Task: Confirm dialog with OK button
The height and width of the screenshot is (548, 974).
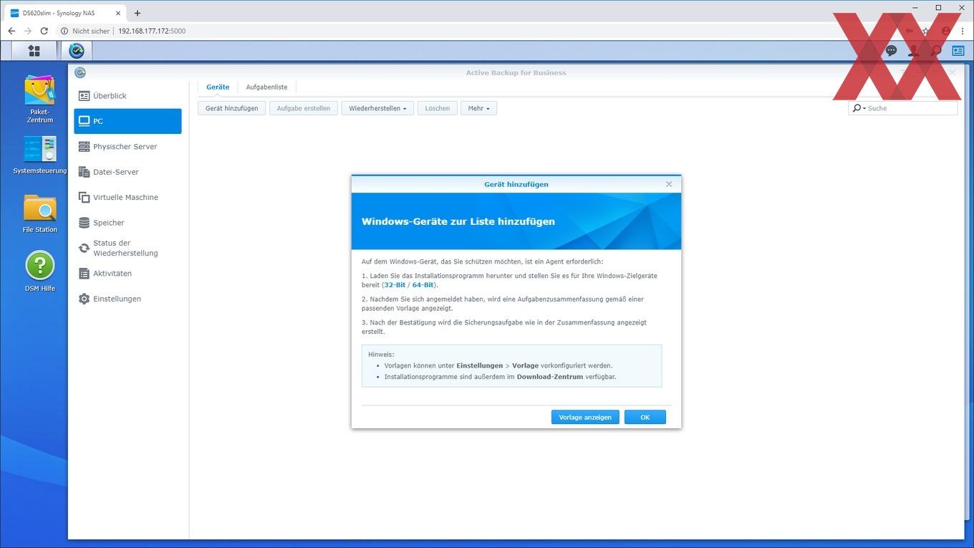Action: click(x=645, y=417)
